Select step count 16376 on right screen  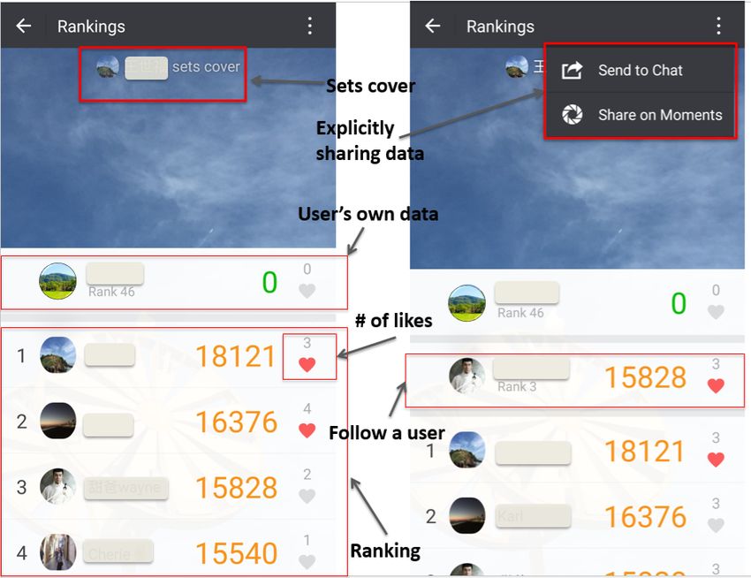[645, 517]
